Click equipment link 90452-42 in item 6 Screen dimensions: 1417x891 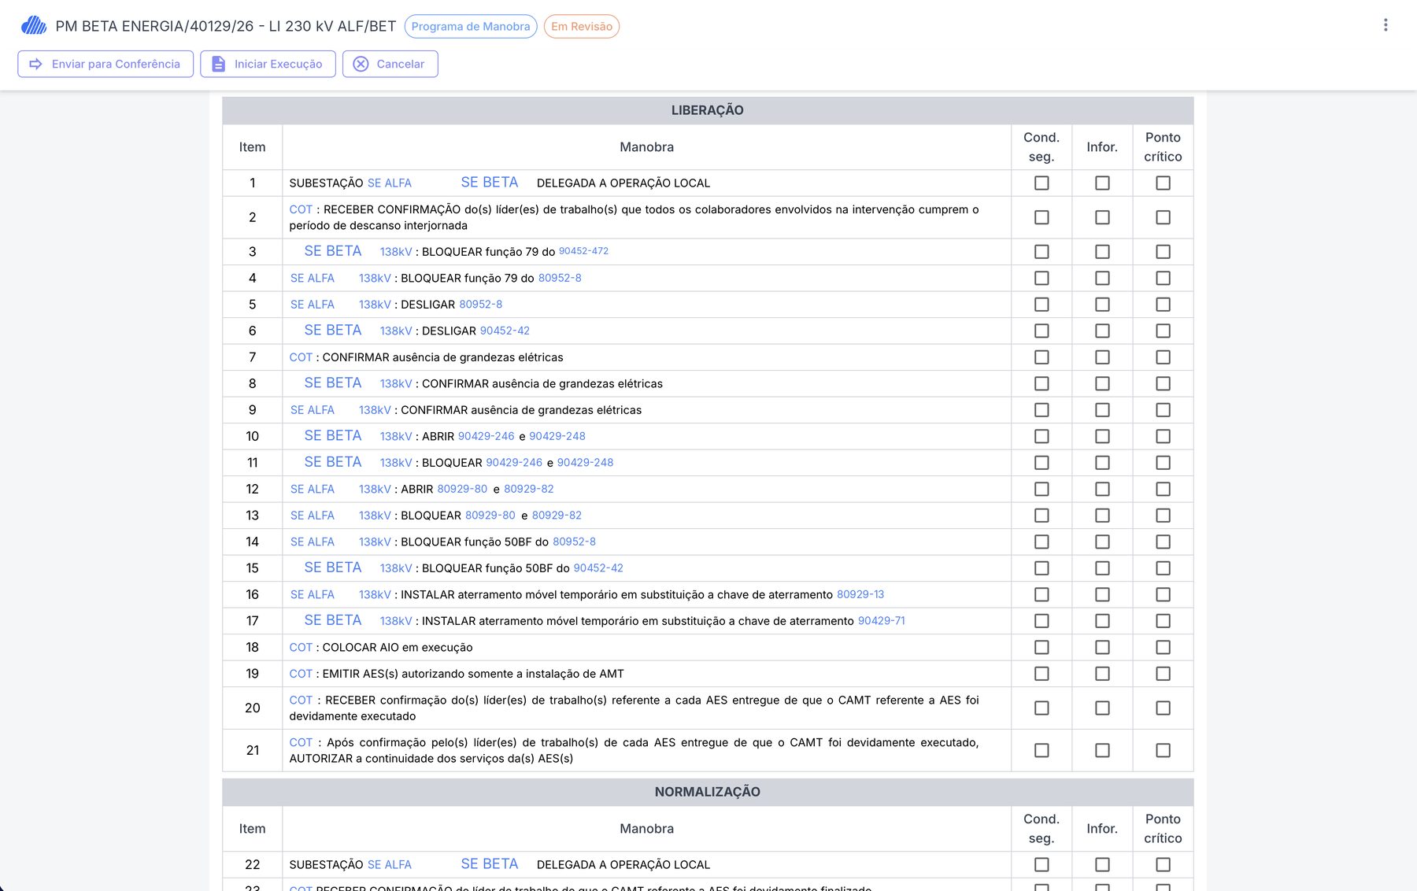click(x=505, y=331)
